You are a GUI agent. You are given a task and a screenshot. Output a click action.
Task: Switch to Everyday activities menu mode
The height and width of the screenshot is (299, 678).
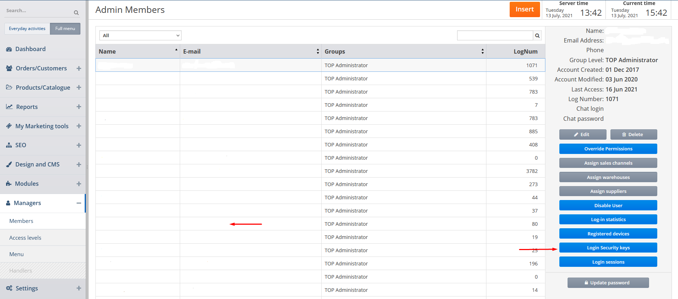(x=27, y=29)
